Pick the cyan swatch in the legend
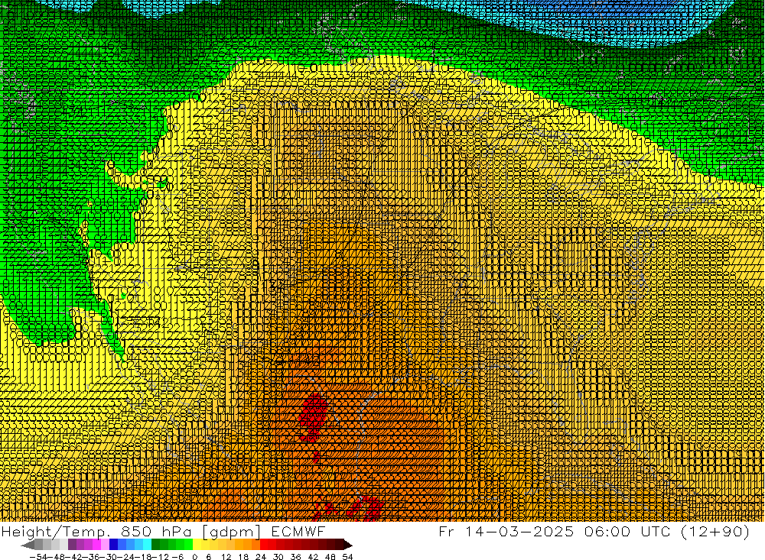This screenshot has height=560, width=765. pyautogui.click(x=147, y=545)
